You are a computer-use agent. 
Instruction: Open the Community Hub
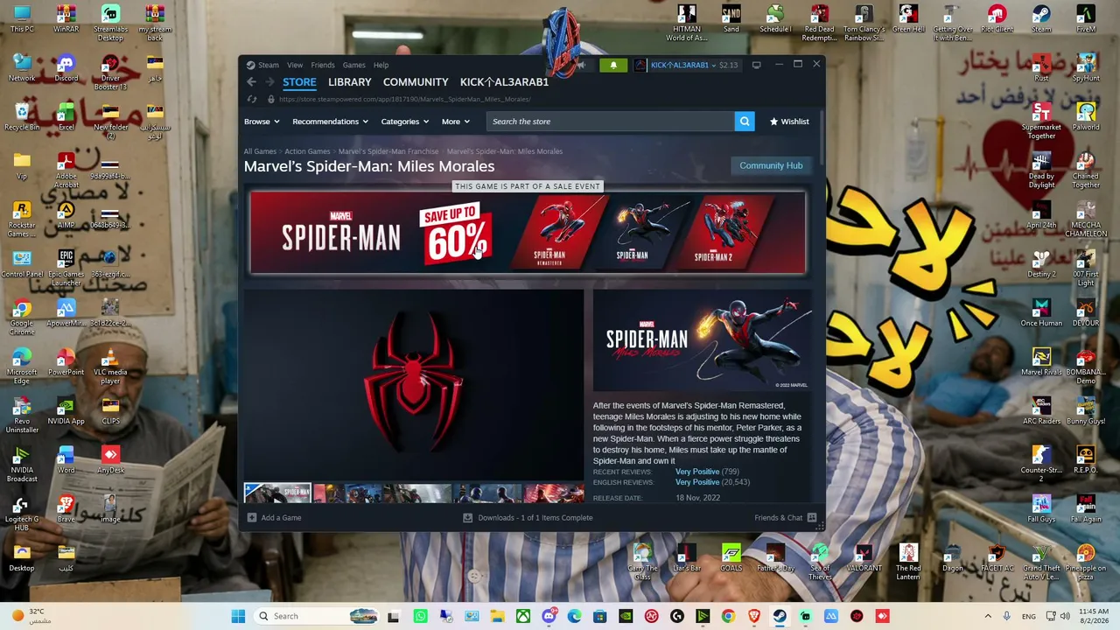(x=771, y=165)
